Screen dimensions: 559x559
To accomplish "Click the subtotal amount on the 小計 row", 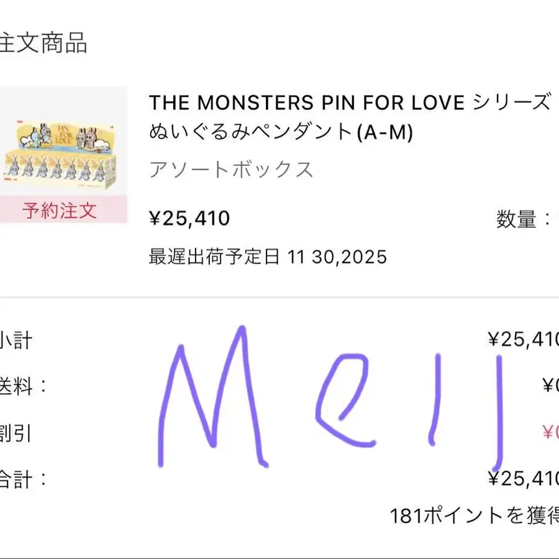I will coord(524,339).
